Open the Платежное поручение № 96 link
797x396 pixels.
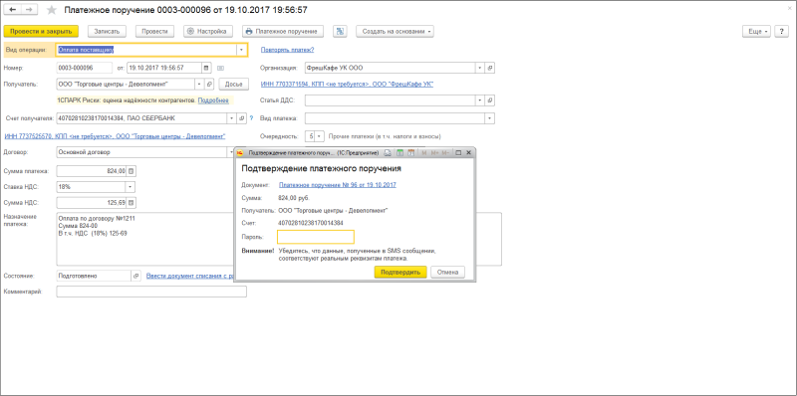tap(338, 185)
